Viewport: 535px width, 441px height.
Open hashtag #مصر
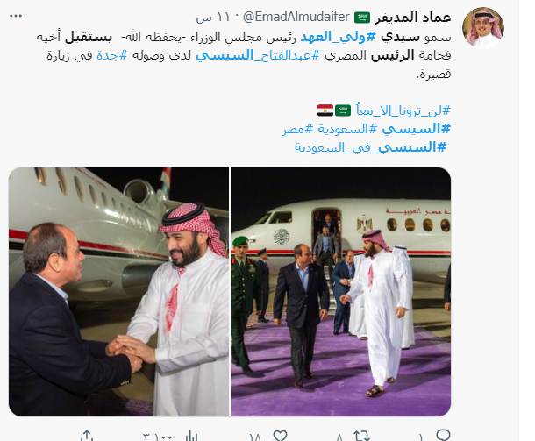[297, 129]
